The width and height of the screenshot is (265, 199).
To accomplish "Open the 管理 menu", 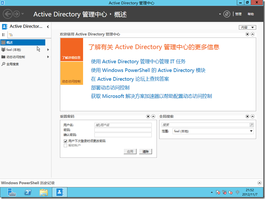I will pyautogui.click(x=238, y=14).
